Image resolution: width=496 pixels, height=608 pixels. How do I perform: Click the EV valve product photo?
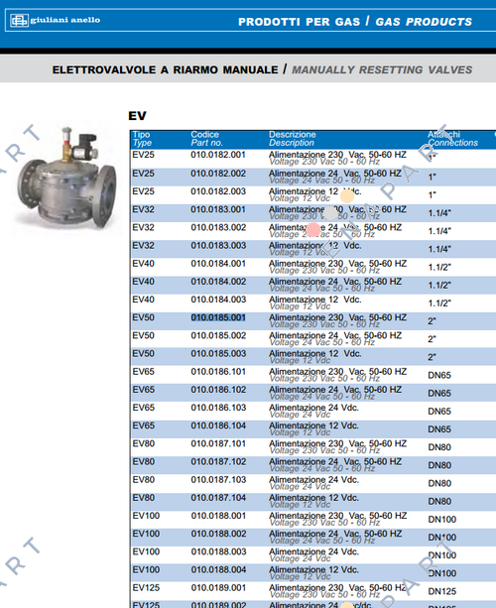67,179
